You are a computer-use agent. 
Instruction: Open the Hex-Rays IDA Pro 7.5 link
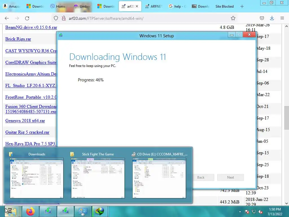coord(30,144)
